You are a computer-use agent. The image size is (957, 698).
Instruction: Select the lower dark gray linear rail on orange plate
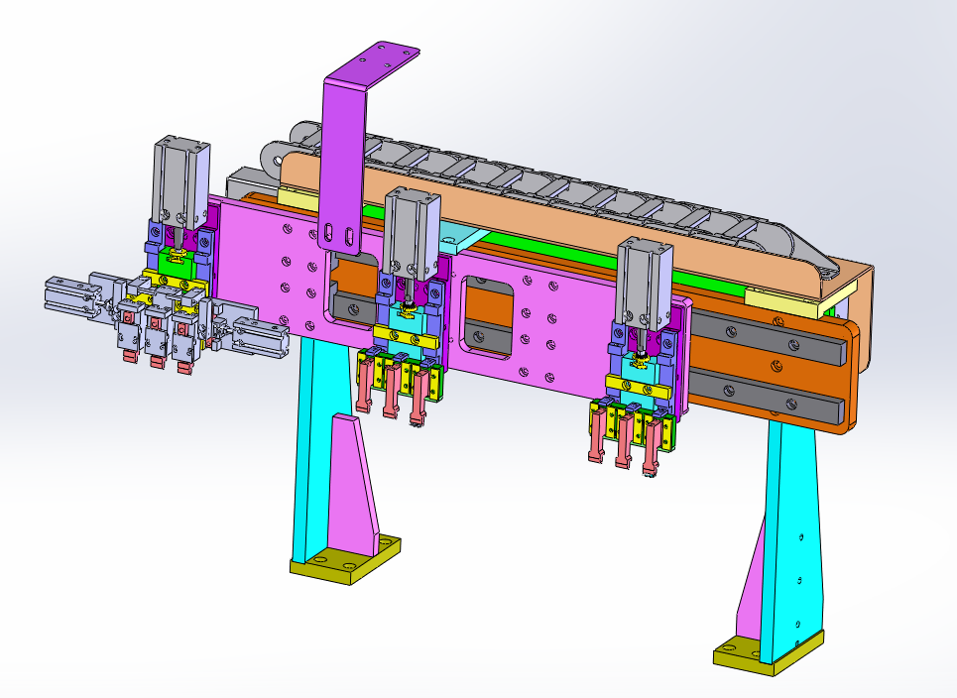tap(769, 397)
